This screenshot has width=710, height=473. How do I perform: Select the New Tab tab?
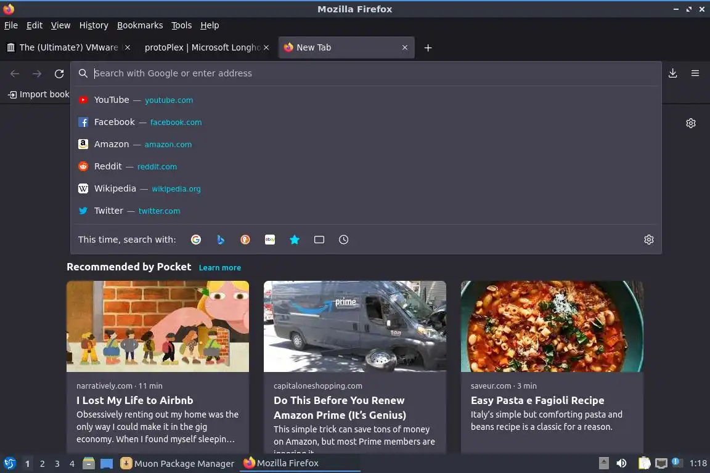click(x=346, y=47)
